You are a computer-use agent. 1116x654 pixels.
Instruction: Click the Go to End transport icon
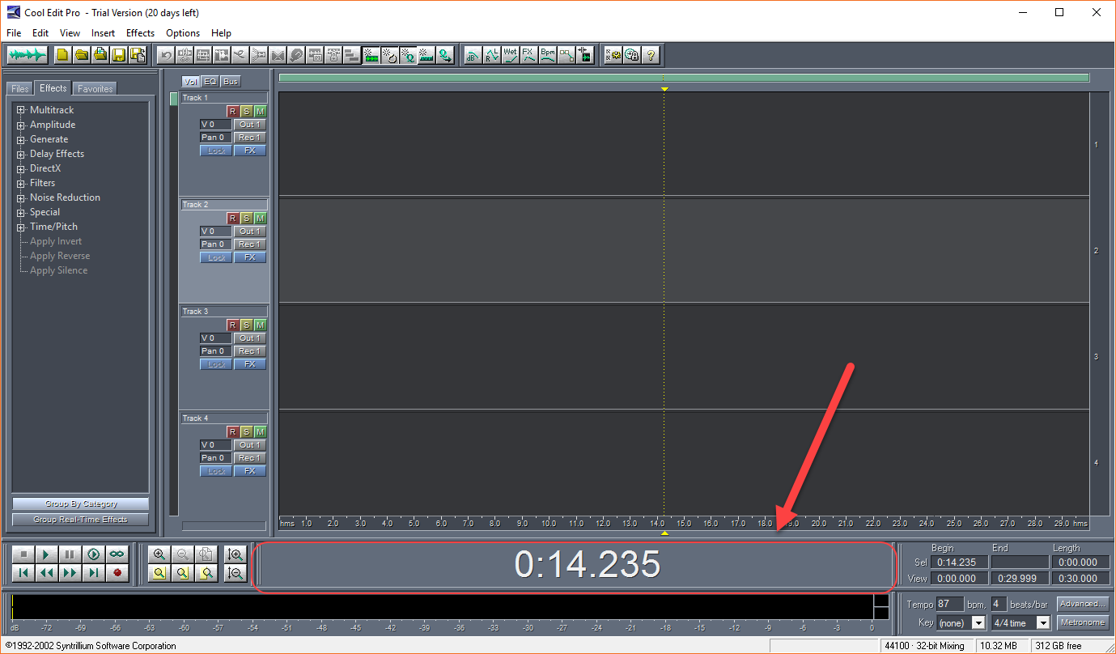pos(95,573)
